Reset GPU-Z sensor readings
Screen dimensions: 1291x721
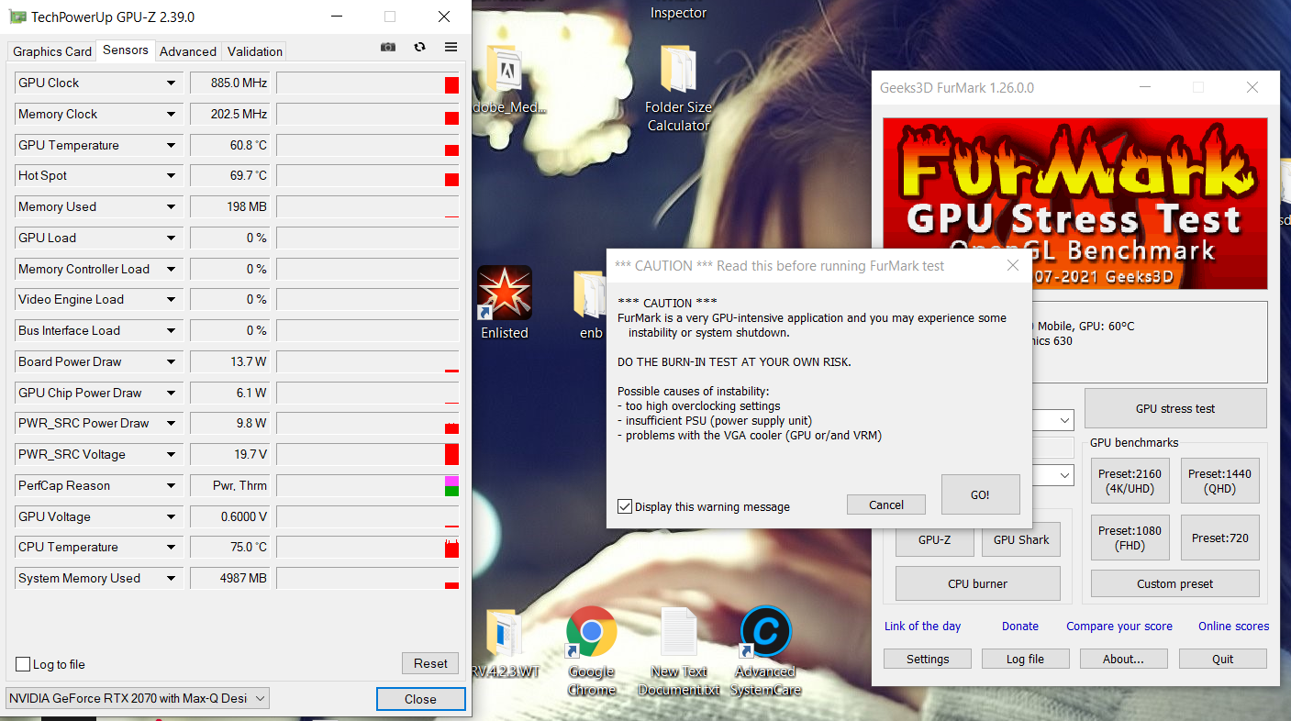pos(430,663)
